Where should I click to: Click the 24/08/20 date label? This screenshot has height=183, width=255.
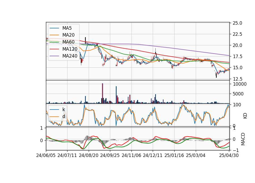tap(89, 155)
